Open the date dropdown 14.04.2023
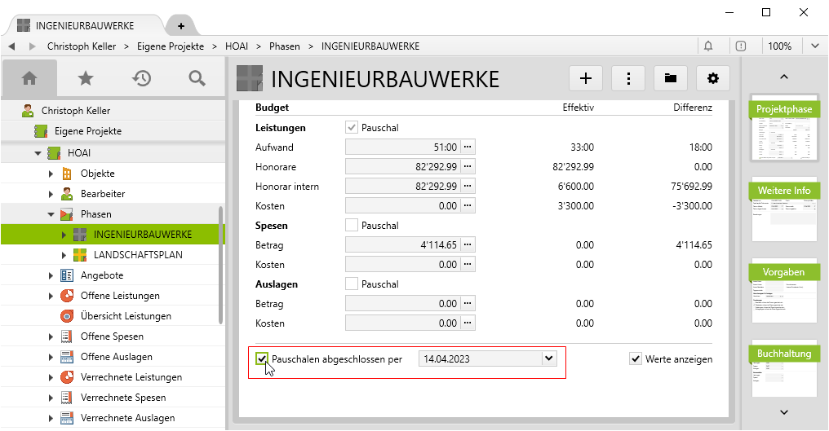This screenshot has width=829, height=431. point(548,358)
